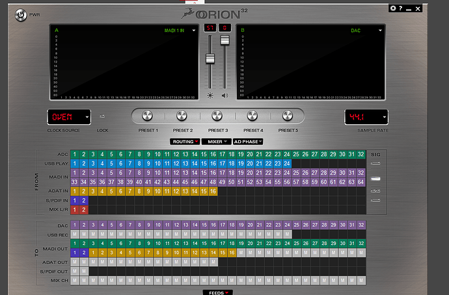The width and height of the screenshot is (449, 295).
Task: Select ADAT IN channel 16 source
Action: tap(213, 191)
